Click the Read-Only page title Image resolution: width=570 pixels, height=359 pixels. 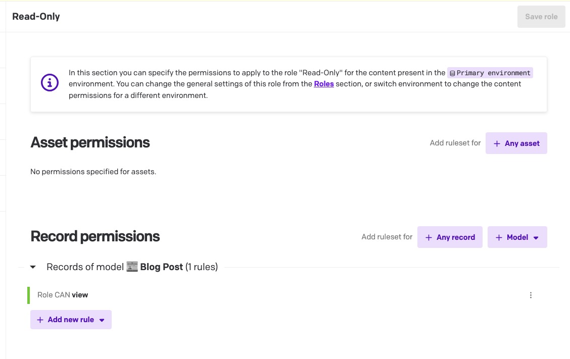[x=36, y=16]
